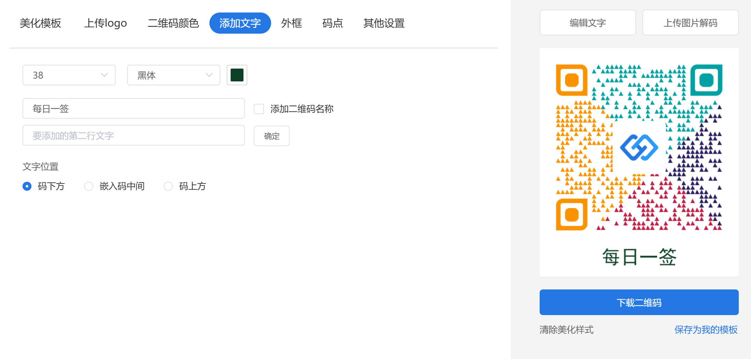Click the 每日一签 caption under the QR code
Screen dimensions: 751x359
[x=639, y=257]
